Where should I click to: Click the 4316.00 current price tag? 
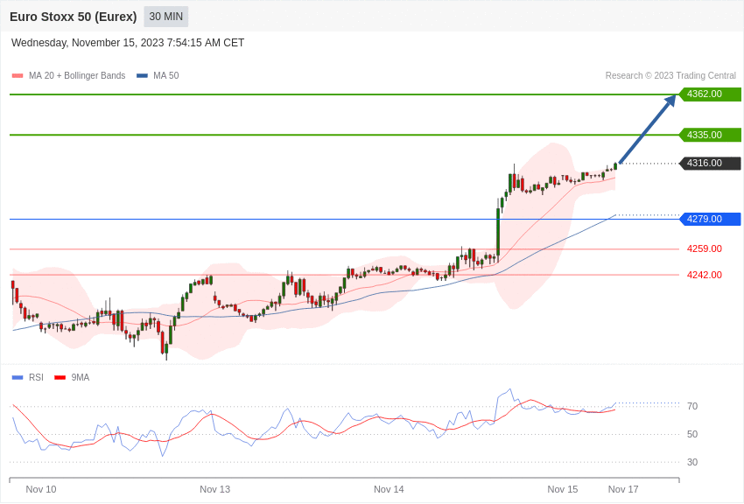coord(710,163)
